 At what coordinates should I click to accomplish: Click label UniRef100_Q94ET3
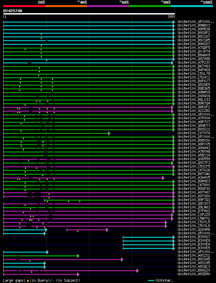click(x=194, y=125)
